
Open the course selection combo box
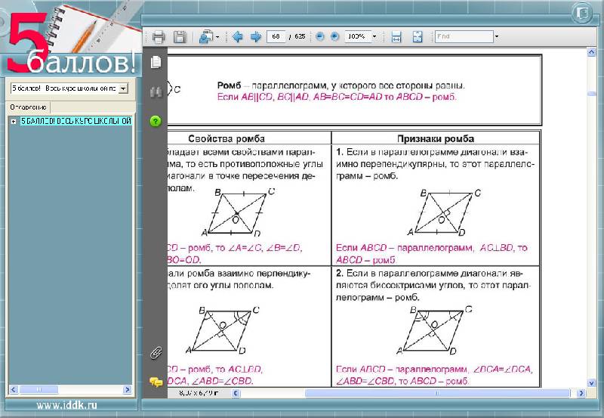tap(69, 88)
